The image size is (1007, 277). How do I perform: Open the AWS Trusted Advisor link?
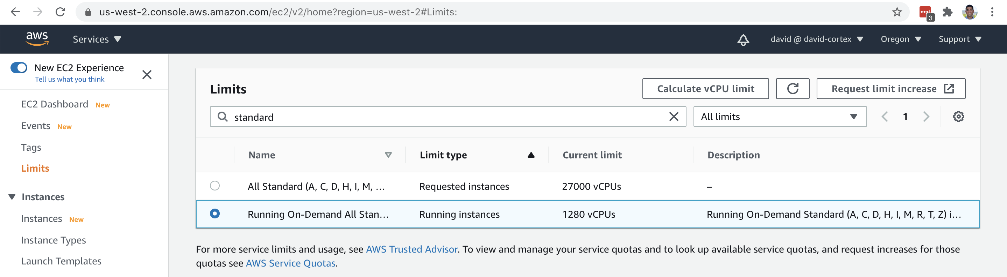(x=411, y=249)
